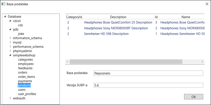Expand the performance_schema node
This screenshot has width=211, height=105.
click(x=11, y=47)
